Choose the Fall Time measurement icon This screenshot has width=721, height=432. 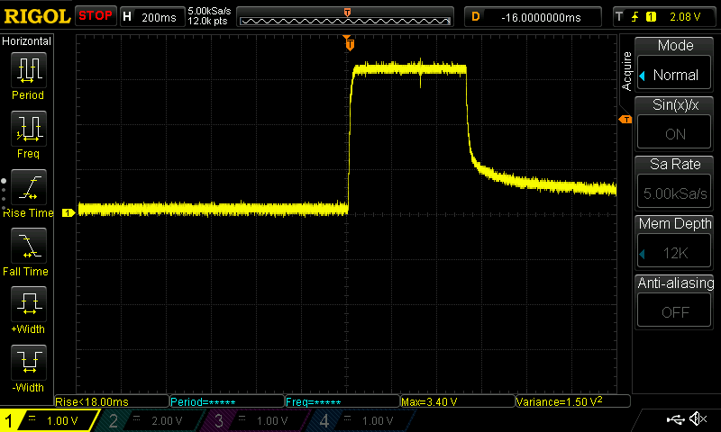point(28,245)
